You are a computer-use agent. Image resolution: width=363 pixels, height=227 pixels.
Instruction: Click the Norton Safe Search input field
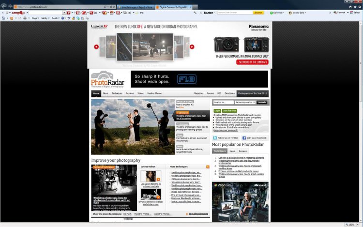[x=235, y=13]
